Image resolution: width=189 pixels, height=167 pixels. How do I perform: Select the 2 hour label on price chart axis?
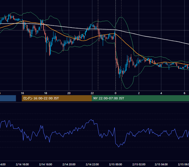tap(139, 93)
